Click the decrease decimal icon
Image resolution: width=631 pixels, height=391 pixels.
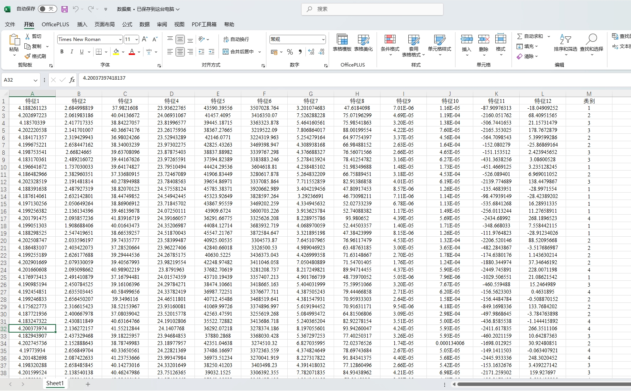click(321, 52)
